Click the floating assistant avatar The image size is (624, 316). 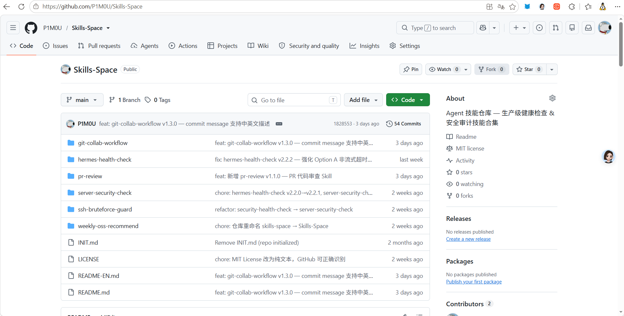(608, 157)
